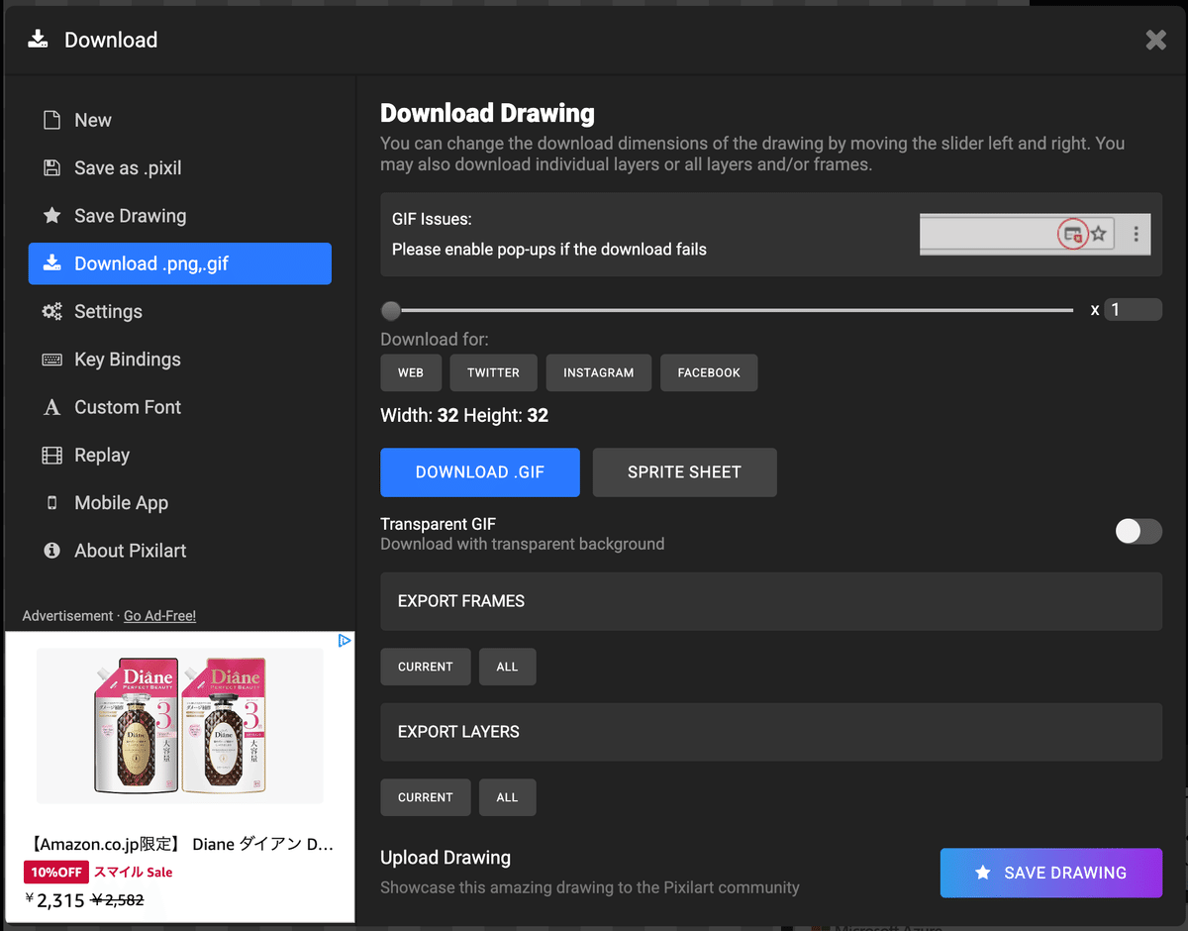The height and width of the screenshot is (931, 1188).
Task: Click the floppy disk Save as .pixil icon
Action: point(52,168)
